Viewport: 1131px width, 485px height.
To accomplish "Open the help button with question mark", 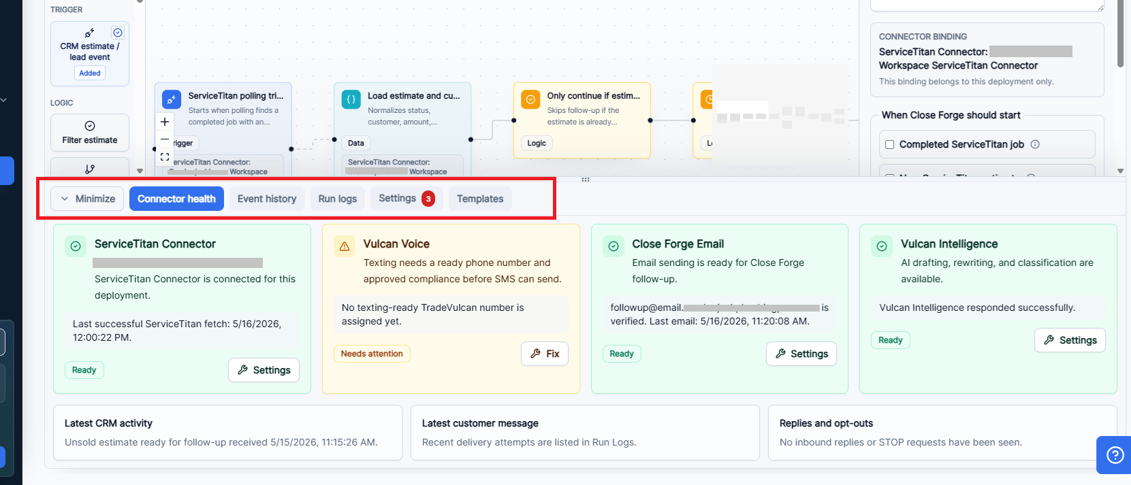I will (x=1115, y=455).
